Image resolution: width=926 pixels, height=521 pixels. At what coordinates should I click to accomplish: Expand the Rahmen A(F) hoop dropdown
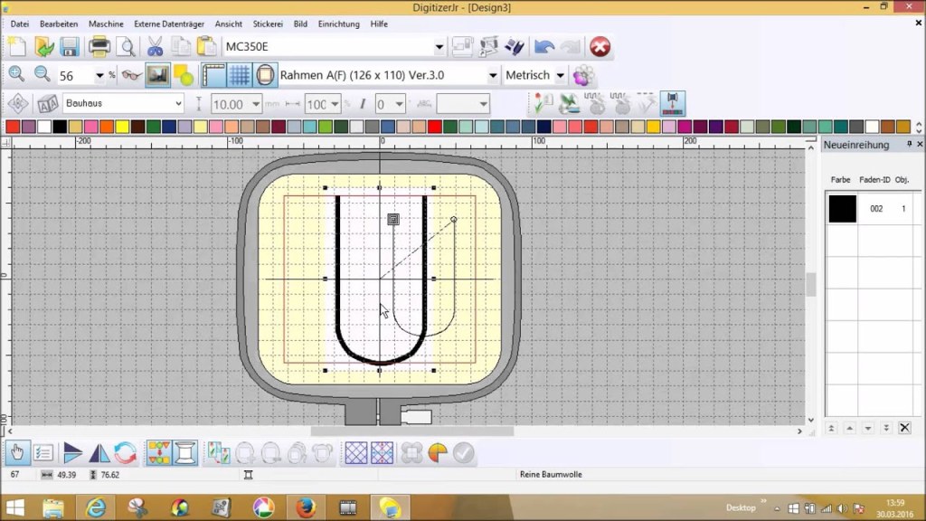493,76
